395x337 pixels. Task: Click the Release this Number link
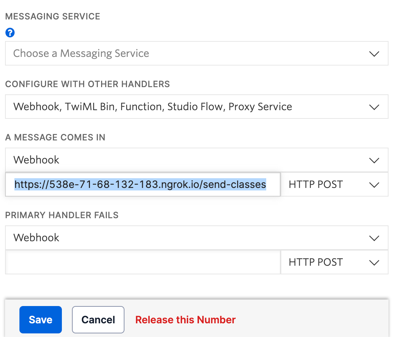click(185, 320)
